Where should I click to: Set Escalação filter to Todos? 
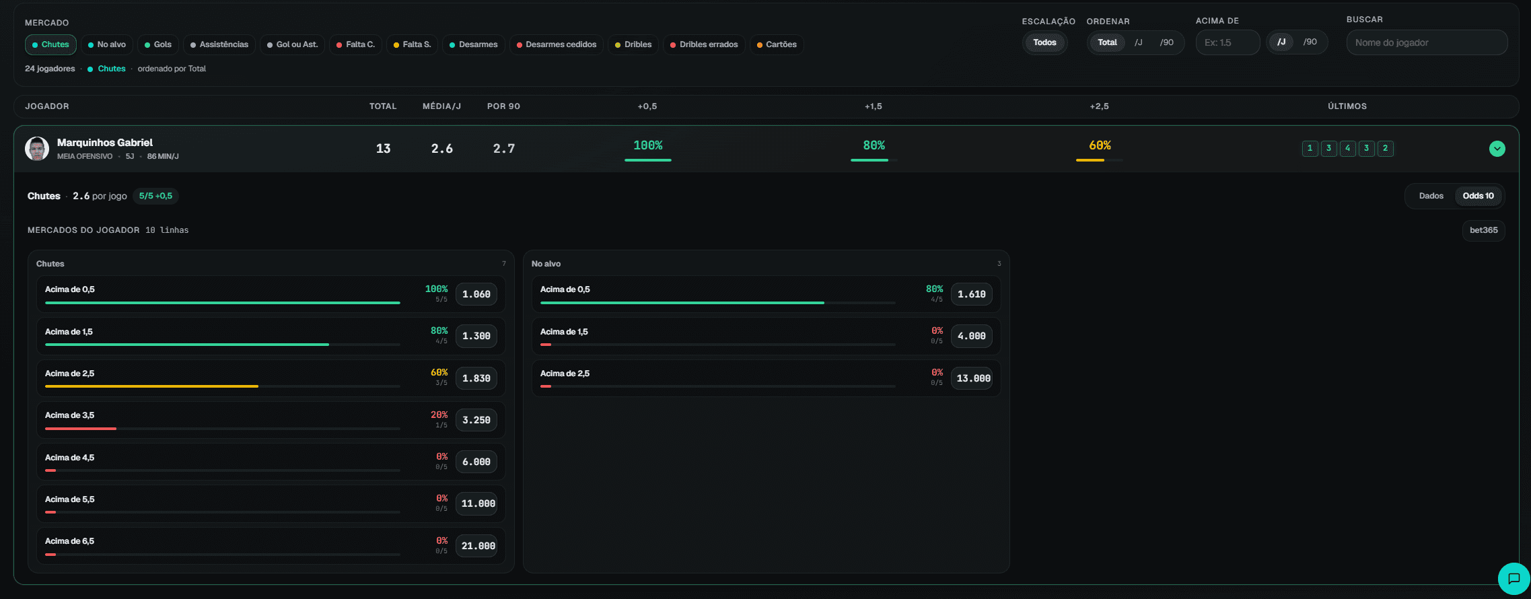[x=1044, y=42]
